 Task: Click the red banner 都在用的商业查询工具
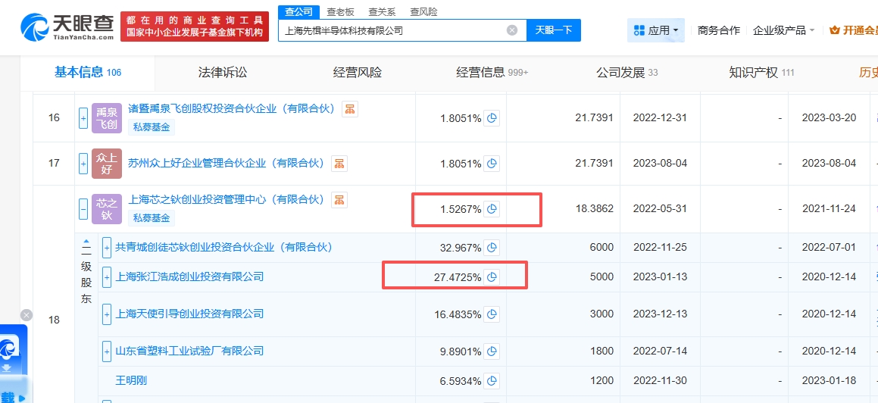[195, 27]
